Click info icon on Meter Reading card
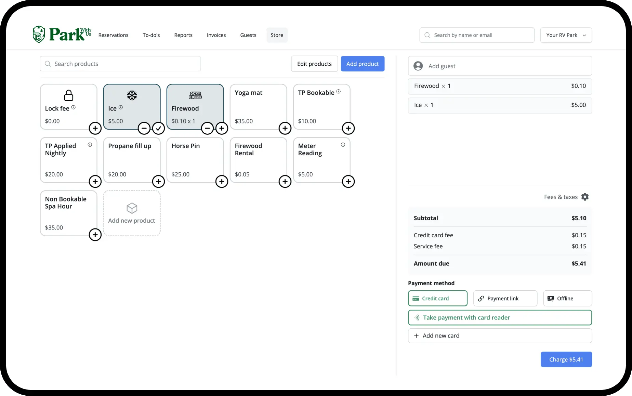 tap(343, 145)
